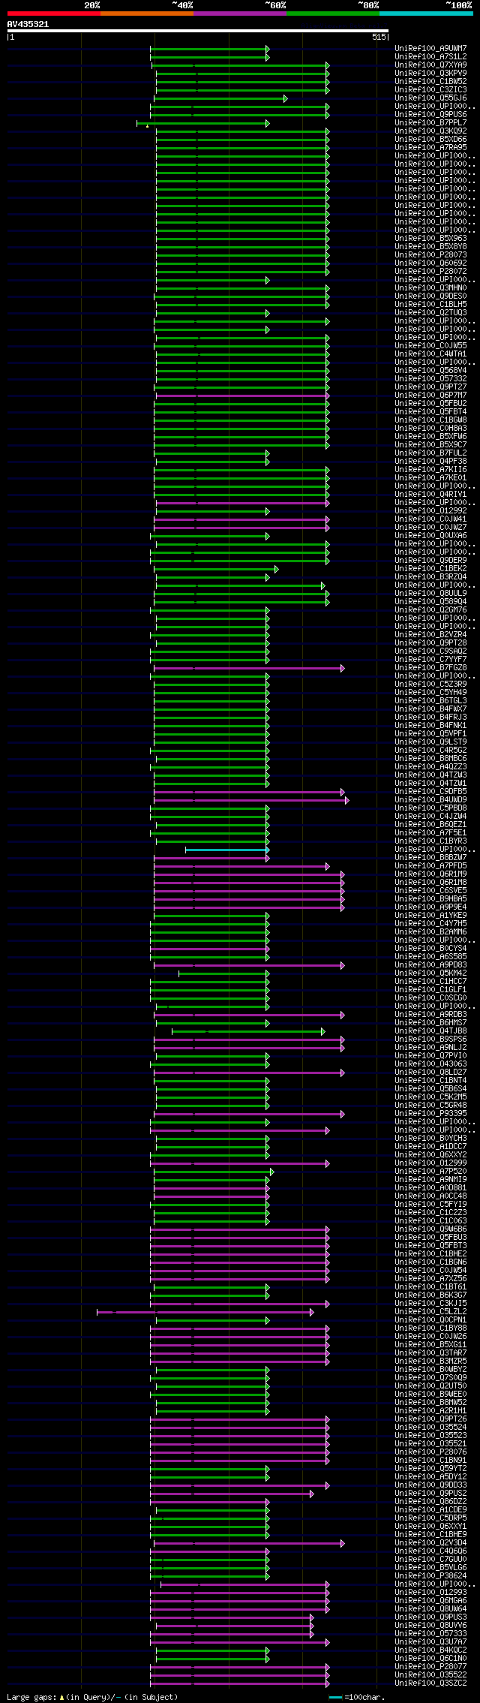Select label UniRef100_Q3MHN0
Screen dimensions: 480x1703
pos(430,288)
